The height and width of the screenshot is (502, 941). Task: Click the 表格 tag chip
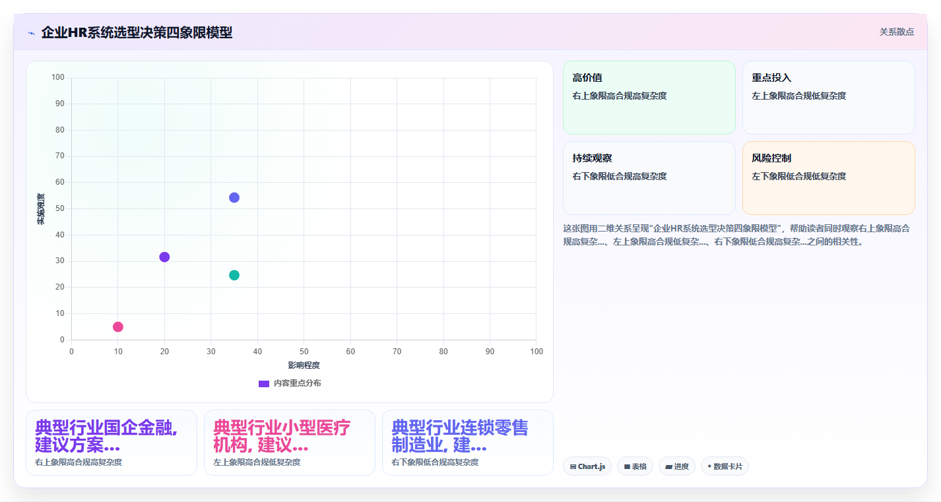635,466
